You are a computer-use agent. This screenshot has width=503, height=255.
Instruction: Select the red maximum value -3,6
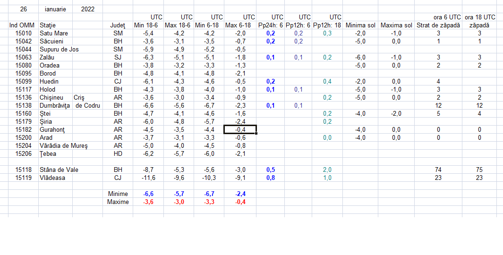148,202
